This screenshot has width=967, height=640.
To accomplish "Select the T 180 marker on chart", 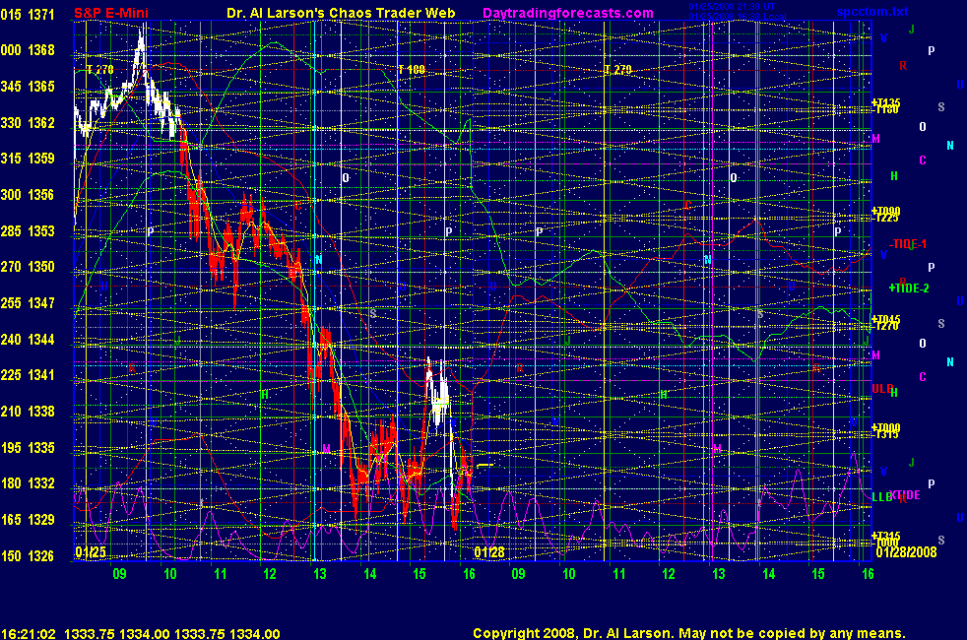I will 412,70.
